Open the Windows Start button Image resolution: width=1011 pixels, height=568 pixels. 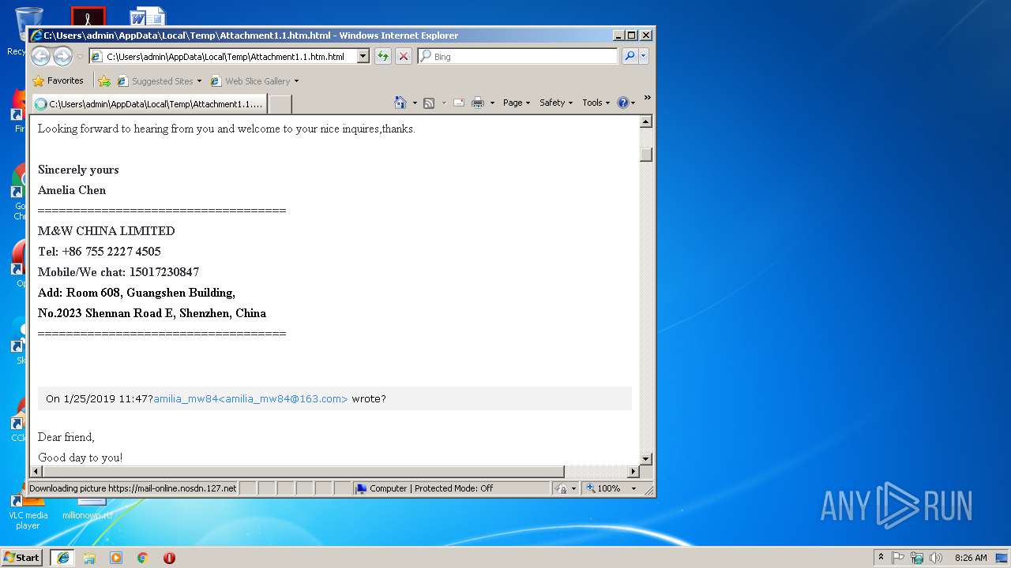[x=22, y=557]
